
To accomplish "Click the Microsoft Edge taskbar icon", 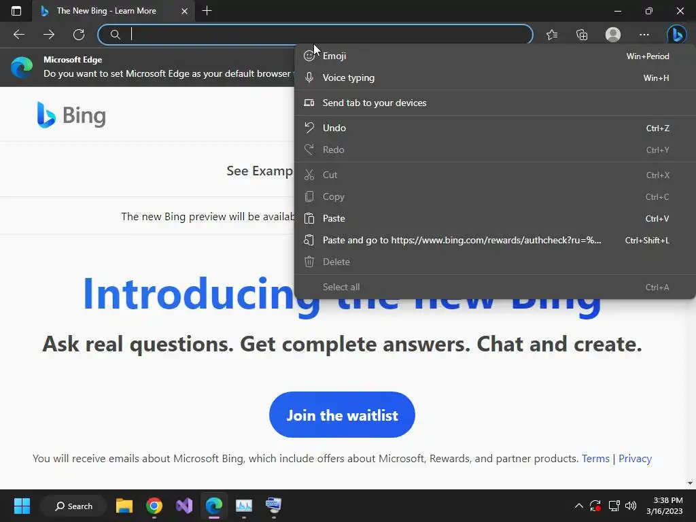I will pyautogui.click(x=214, y=506).
